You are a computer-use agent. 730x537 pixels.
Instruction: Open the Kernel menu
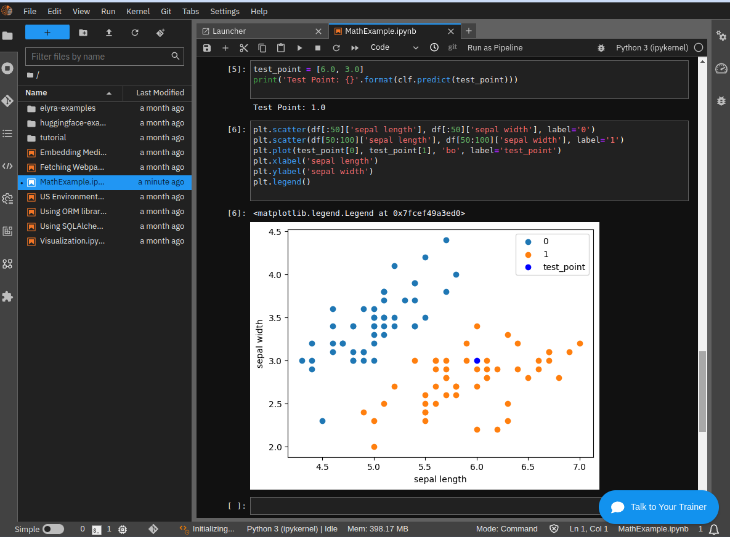138,11
